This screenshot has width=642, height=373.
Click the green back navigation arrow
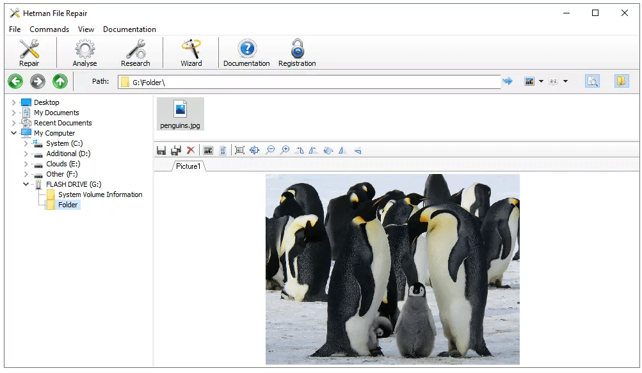[x=14, y=81]
